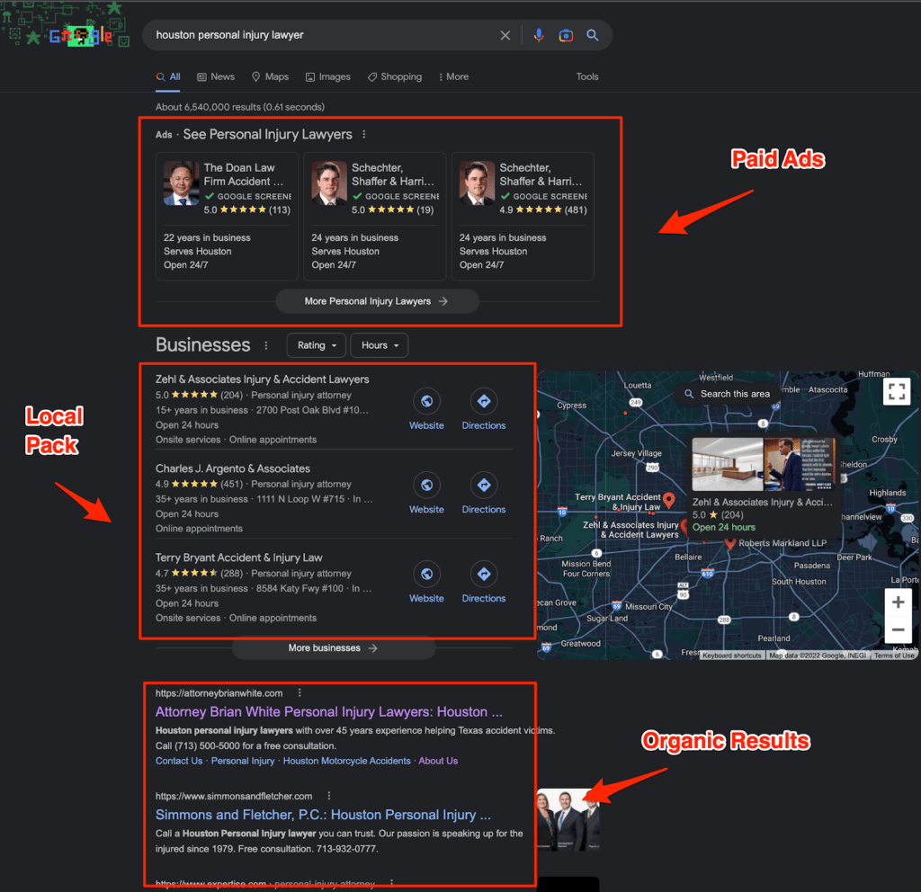Click More Personal Injury Lawyers button
Image resolution: width=921 pixels, height=892 pixels.
tap(377, 301)
